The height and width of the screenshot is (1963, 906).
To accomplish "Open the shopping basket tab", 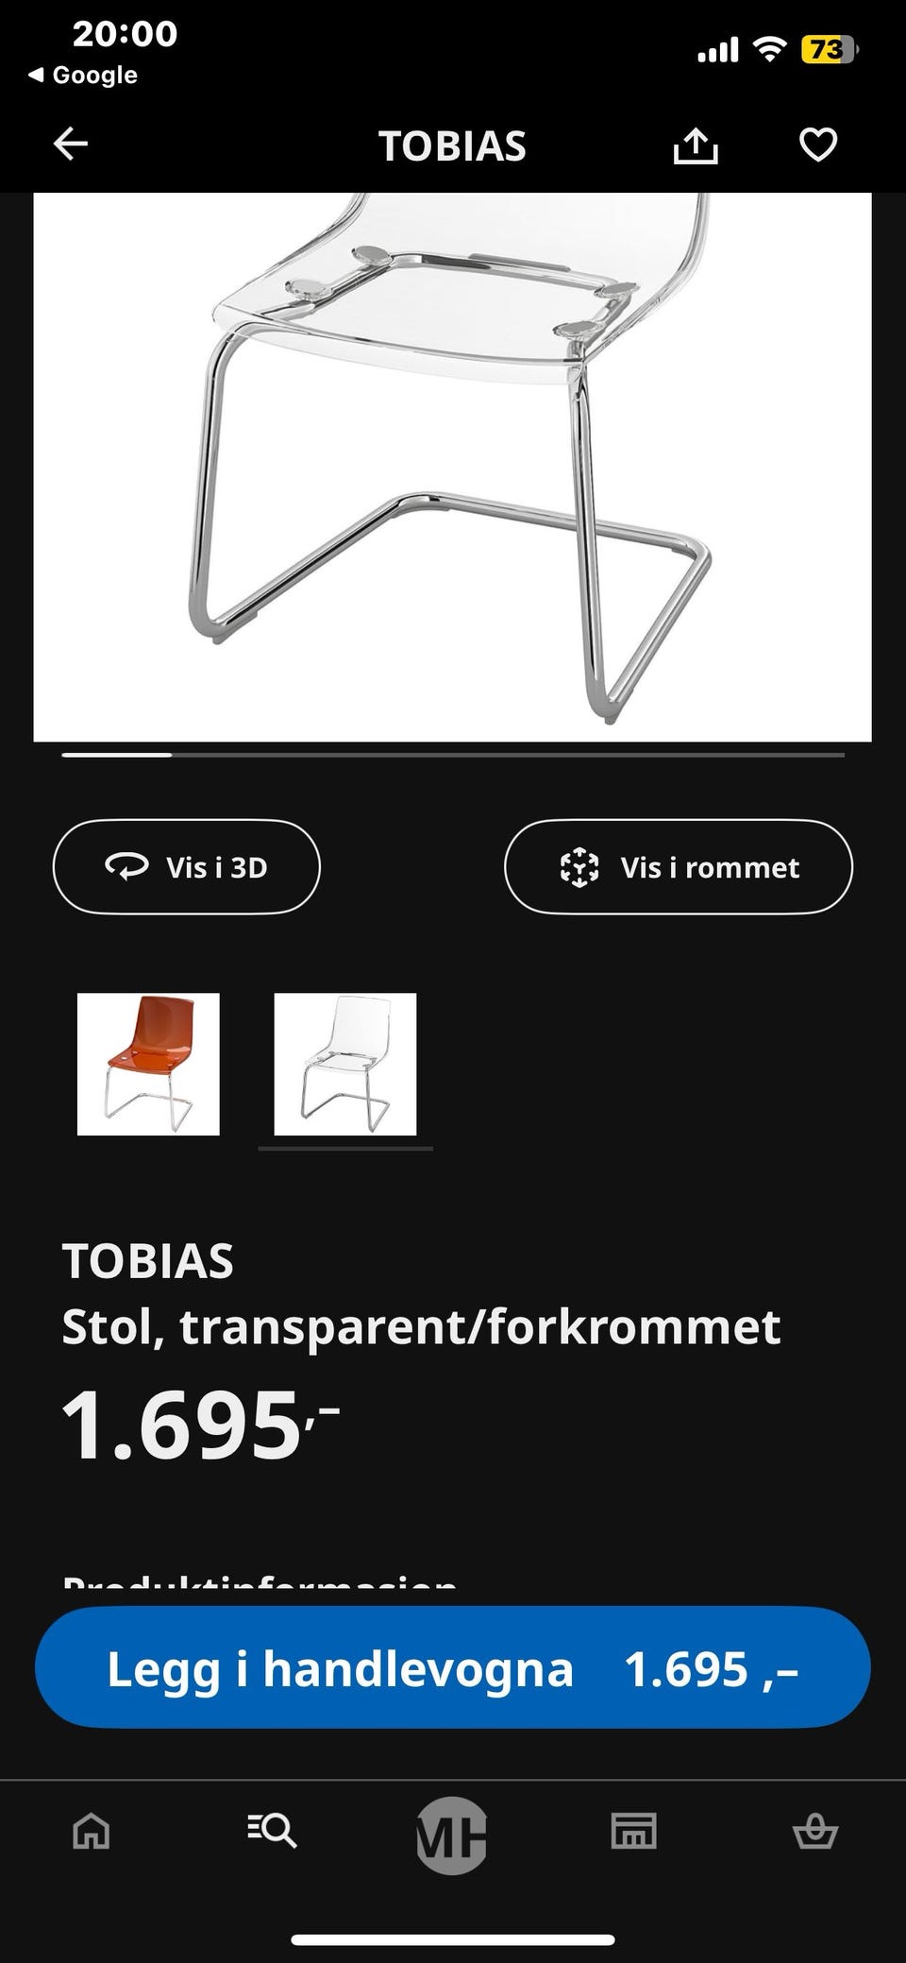I will (x=815, y=1831).
